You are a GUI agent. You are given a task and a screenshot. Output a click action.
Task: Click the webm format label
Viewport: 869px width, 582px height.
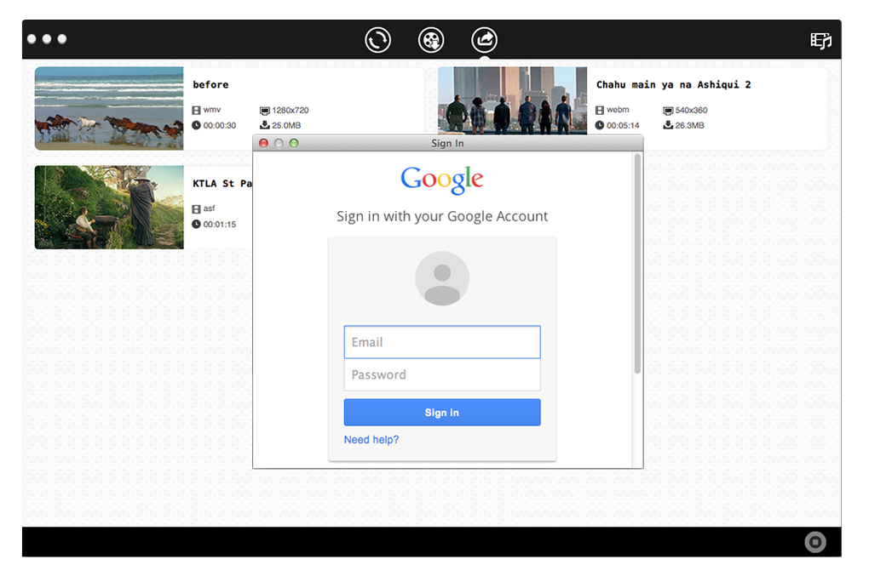pyautogui.click(x=618, y=110)
